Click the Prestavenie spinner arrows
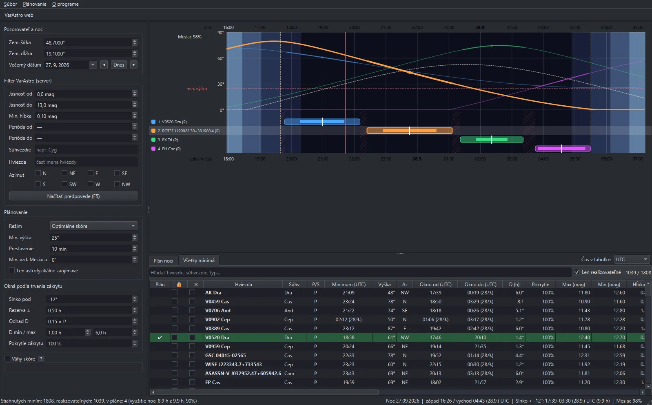Screen dimensions: 652x405 tap(135, 249)
